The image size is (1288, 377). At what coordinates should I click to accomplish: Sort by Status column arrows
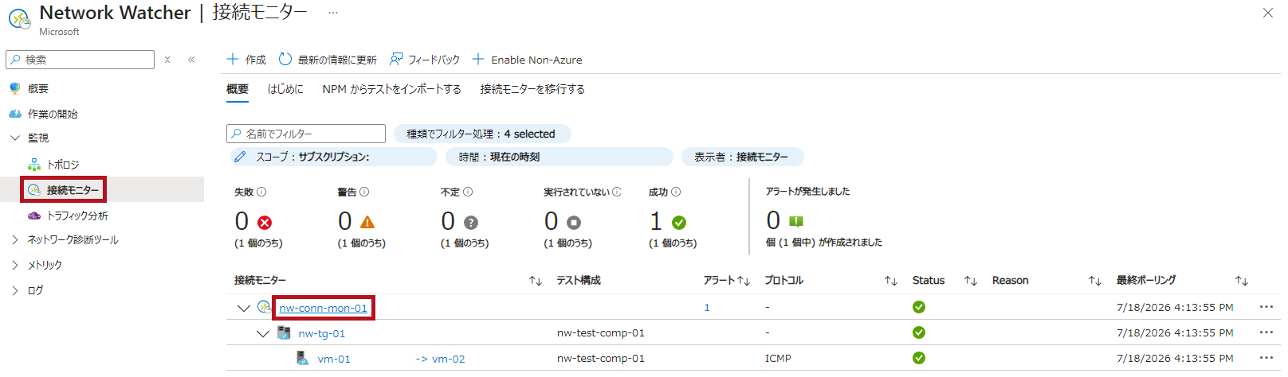(x=971, y=281)
